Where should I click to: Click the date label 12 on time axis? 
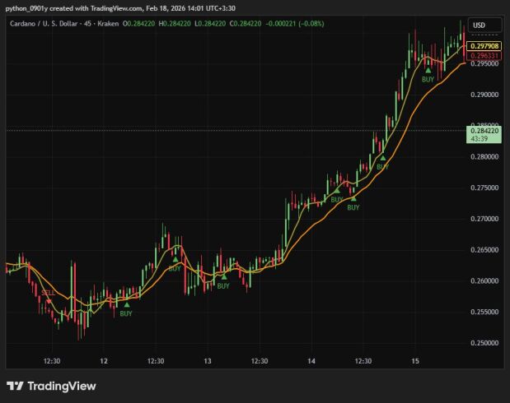click(104, 361)
